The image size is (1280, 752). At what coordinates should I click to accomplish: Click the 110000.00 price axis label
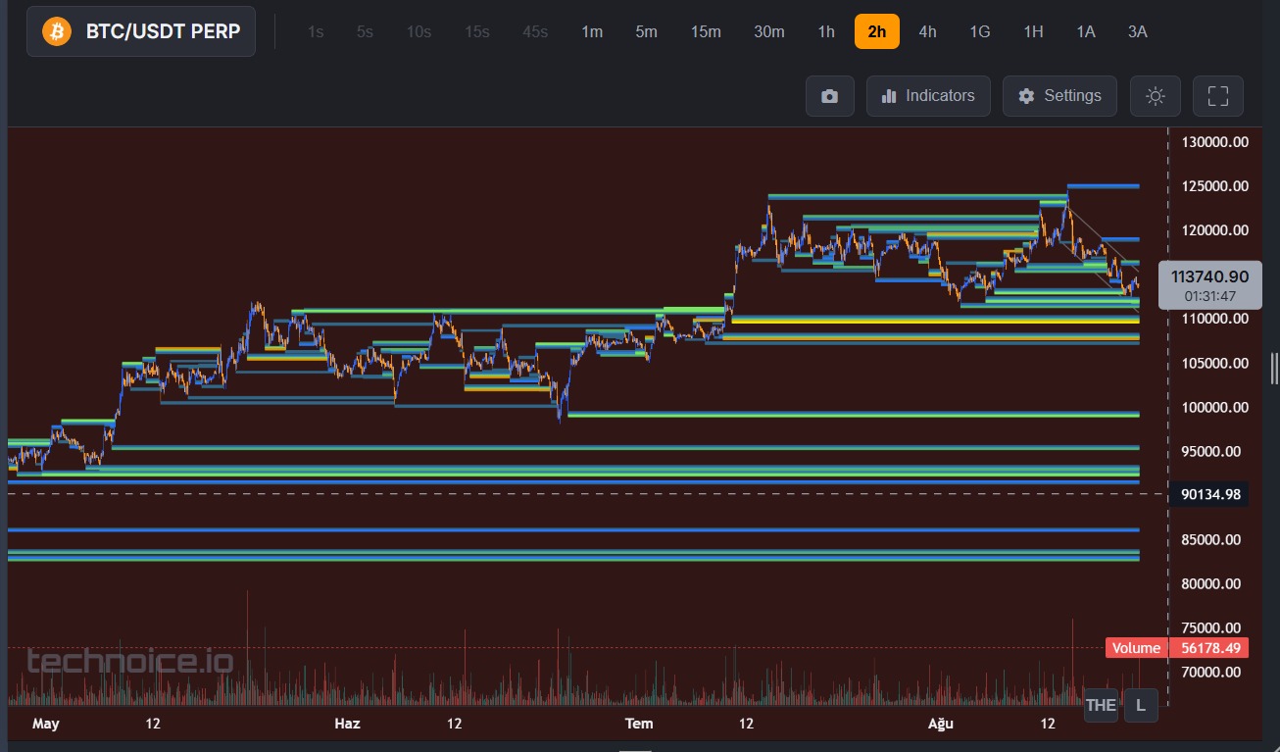click(x=1215, y=319)
